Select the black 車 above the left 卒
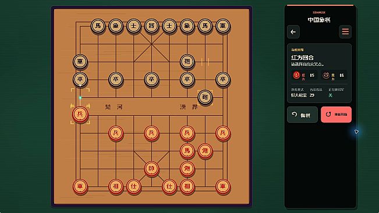The image size is (379, 213). [80, 62]
